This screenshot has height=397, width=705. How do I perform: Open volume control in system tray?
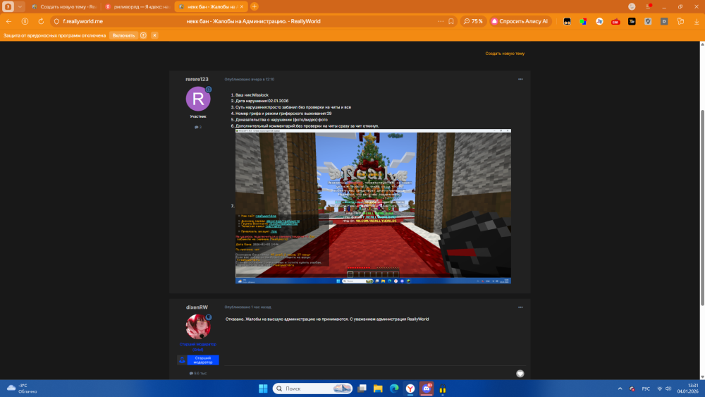point(668,389)
